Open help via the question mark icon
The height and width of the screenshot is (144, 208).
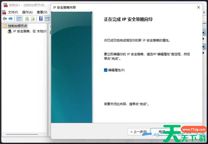point(41,19)
